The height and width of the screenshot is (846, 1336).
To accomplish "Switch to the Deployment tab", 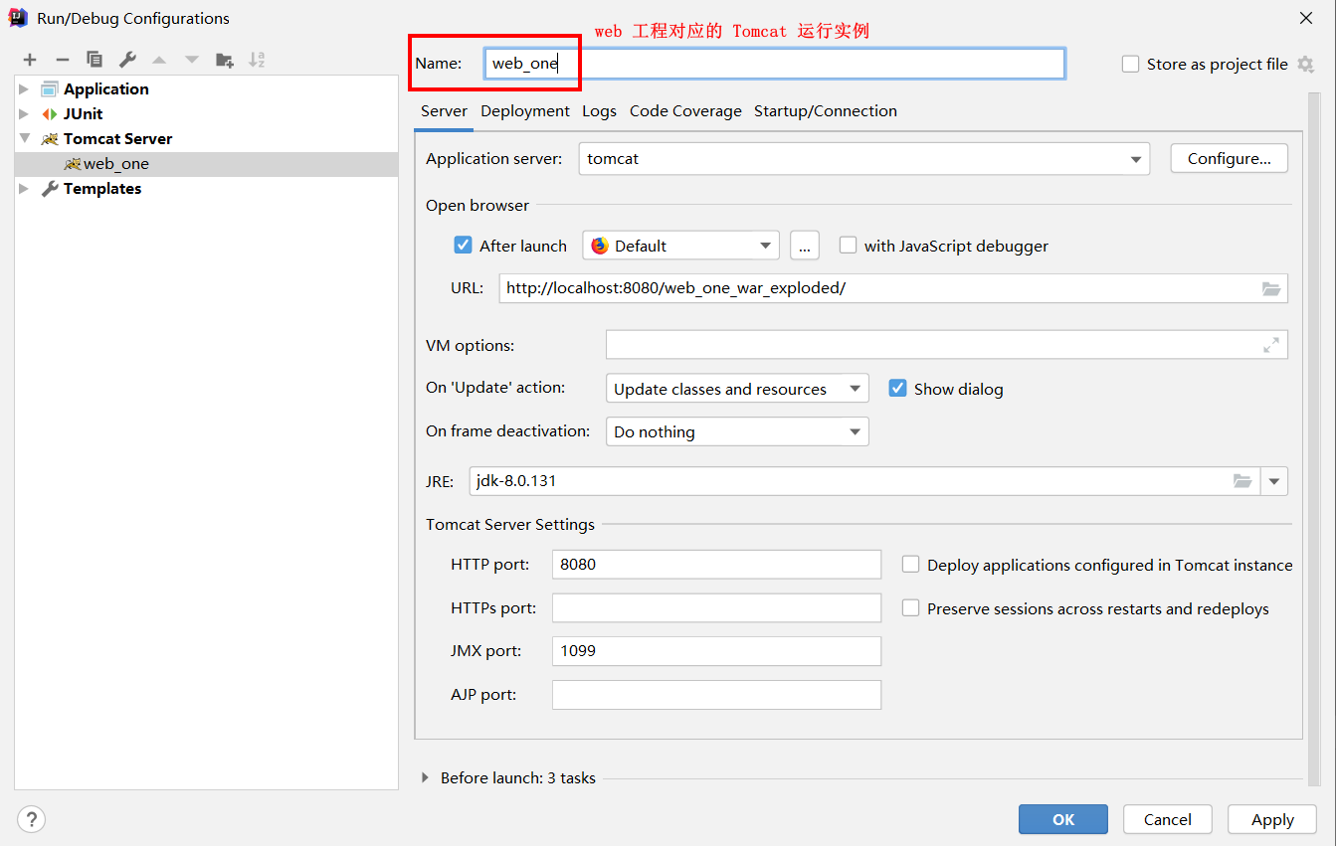I will [525, 111].
